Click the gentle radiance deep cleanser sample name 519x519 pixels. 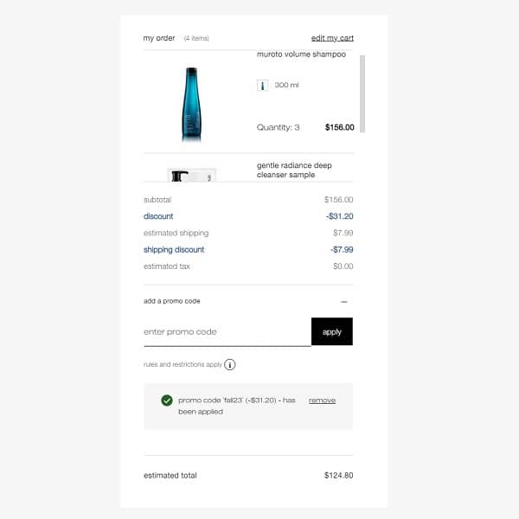294,170
